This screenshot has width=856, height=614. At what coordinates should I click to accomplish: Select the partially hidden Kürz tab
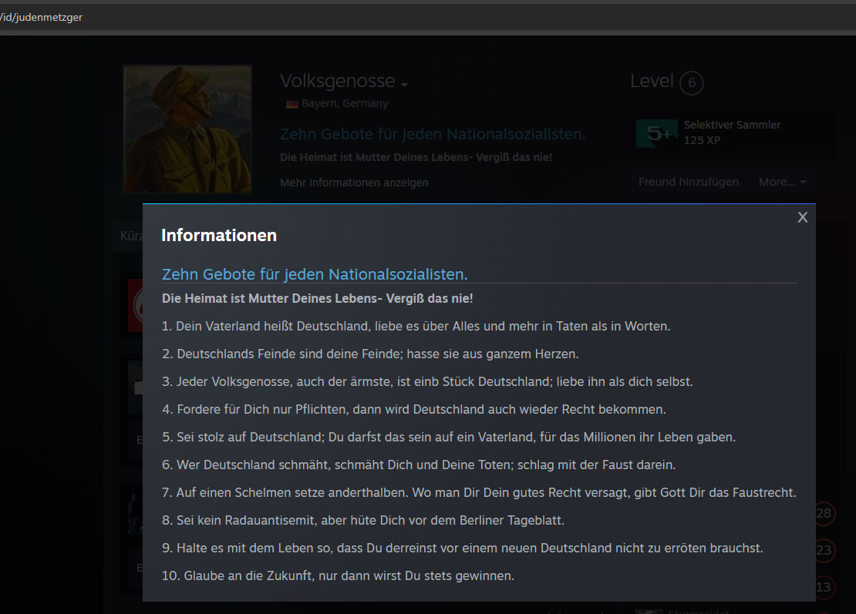[130, 237]
